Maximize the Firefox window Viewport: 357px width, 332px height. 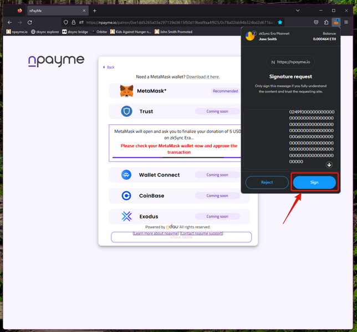tap(334, 11)
